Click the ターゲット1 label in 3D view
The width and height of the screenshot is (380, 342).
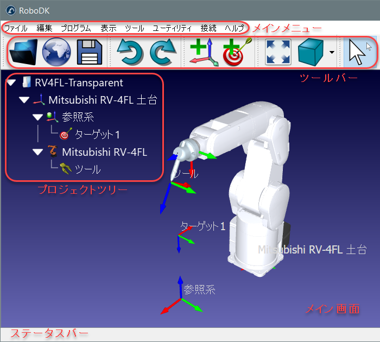203,226
